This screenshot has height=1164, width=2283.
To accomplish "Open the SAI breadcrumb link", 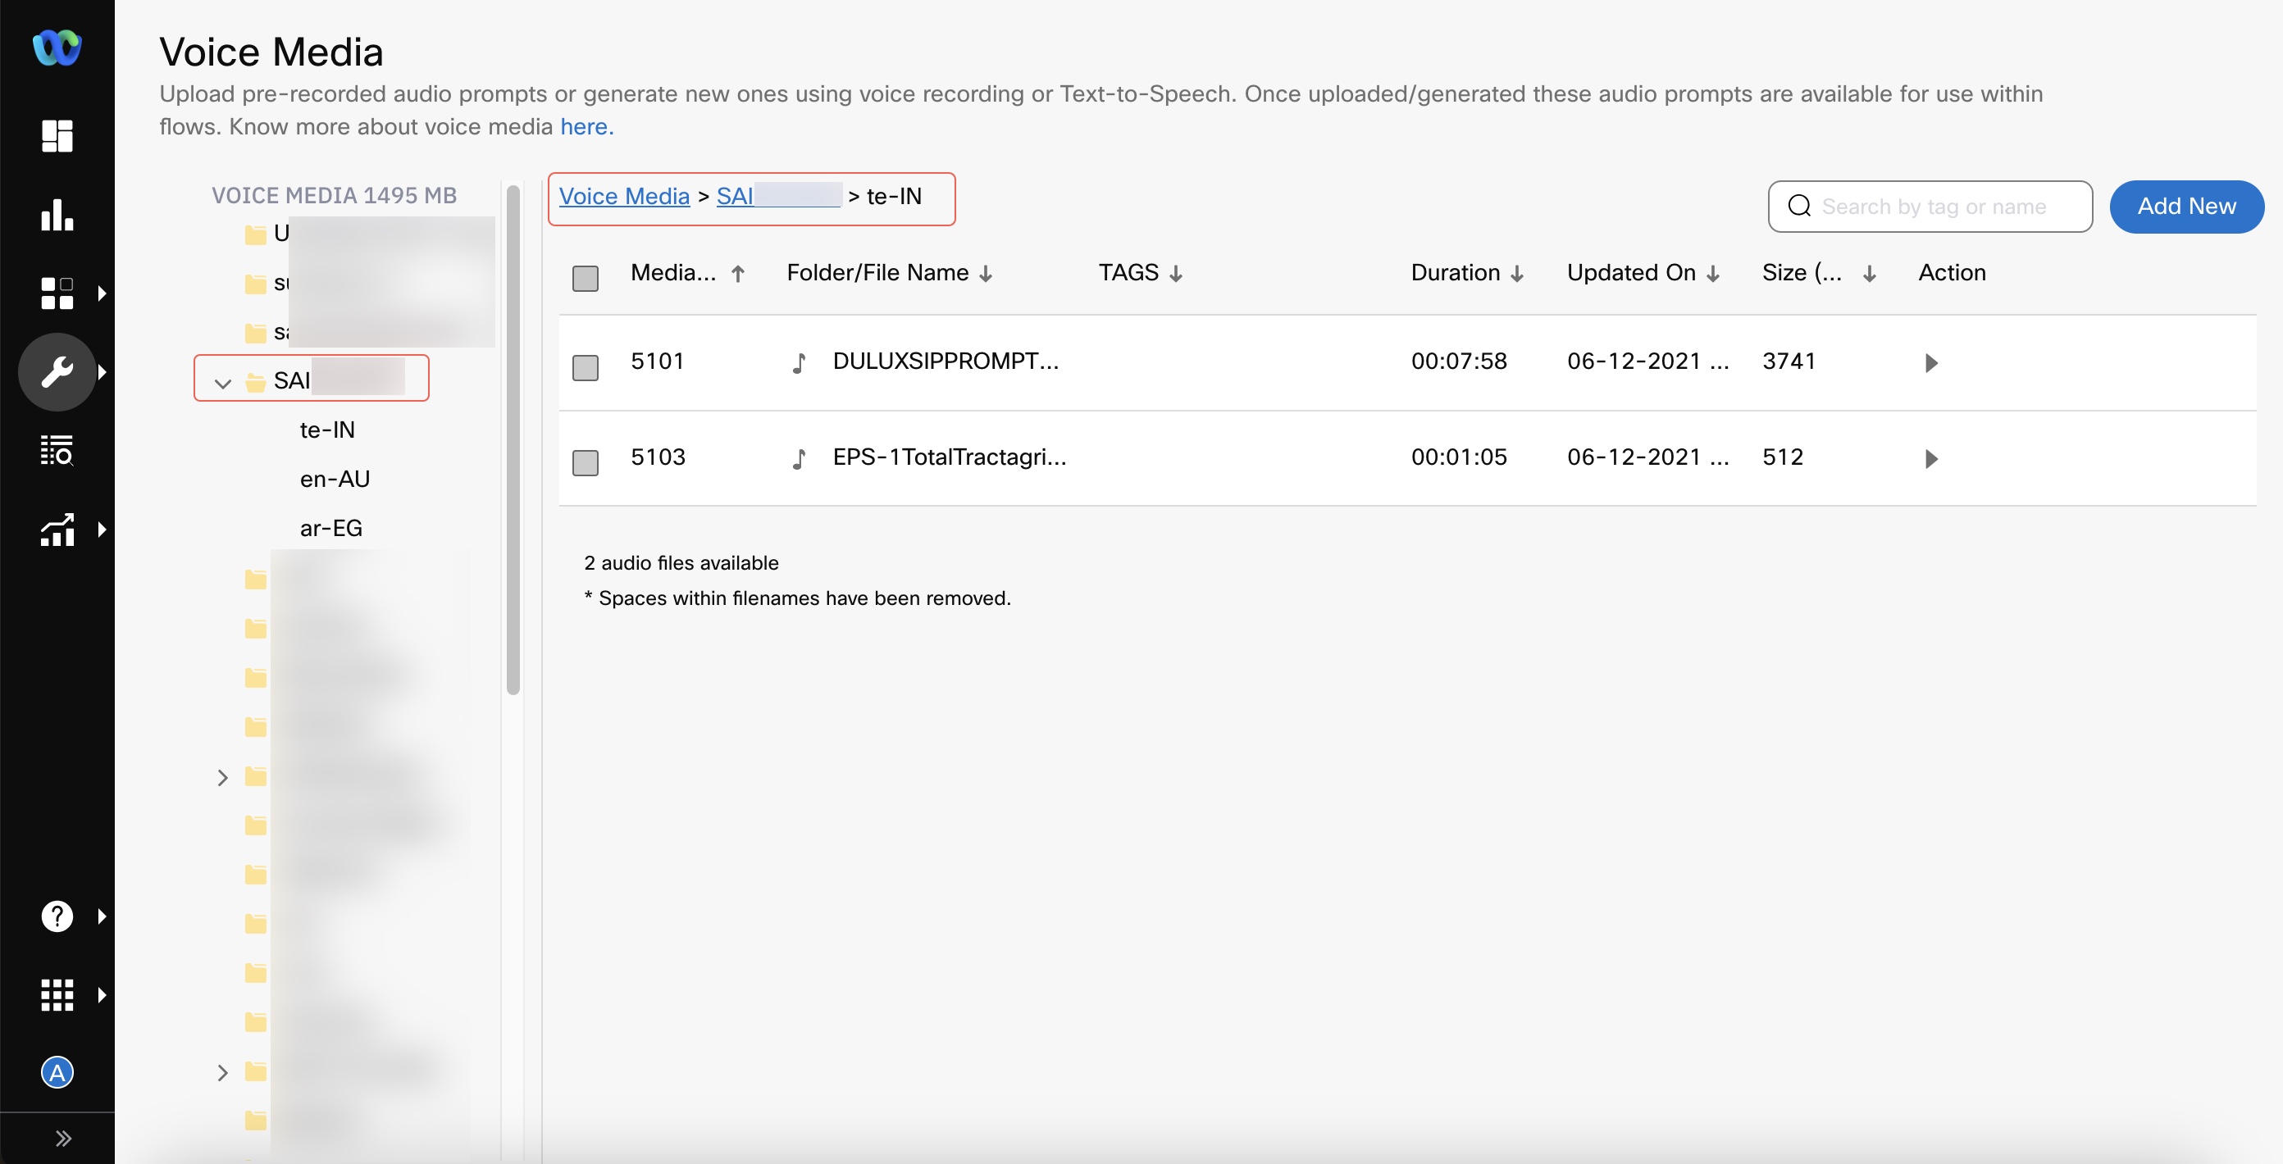I will click(x=778, y=197).
